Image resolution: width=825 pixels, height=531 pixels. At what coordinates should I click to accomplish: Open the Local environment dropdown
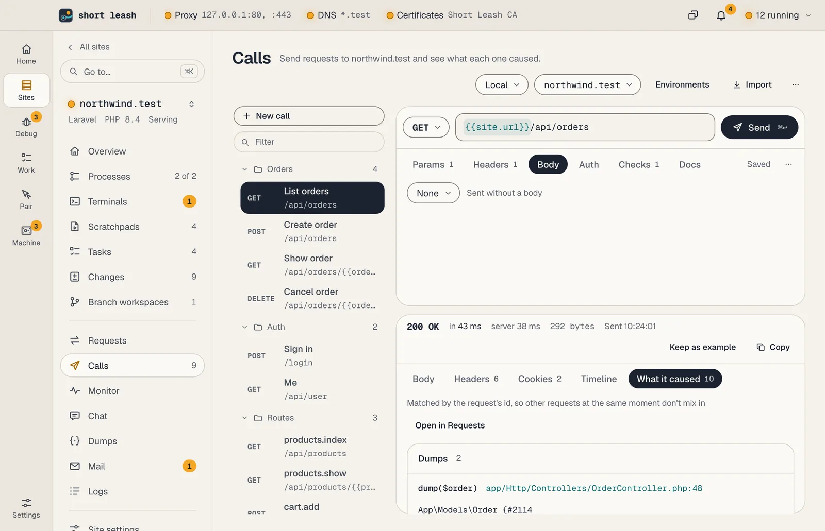(502, 85)
